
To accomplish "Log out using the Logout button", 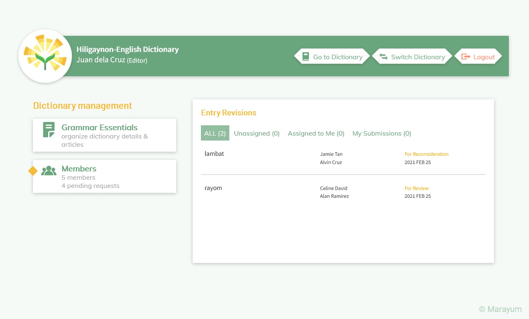I will tap(478, 57).
